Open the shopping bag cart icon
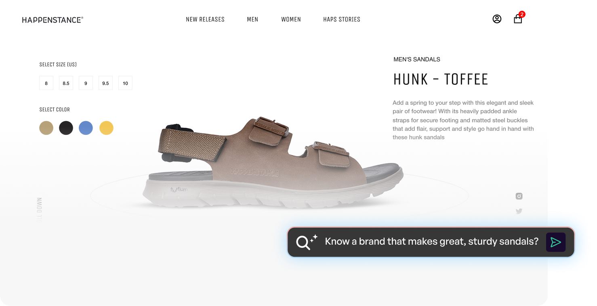 coord(518,19)
